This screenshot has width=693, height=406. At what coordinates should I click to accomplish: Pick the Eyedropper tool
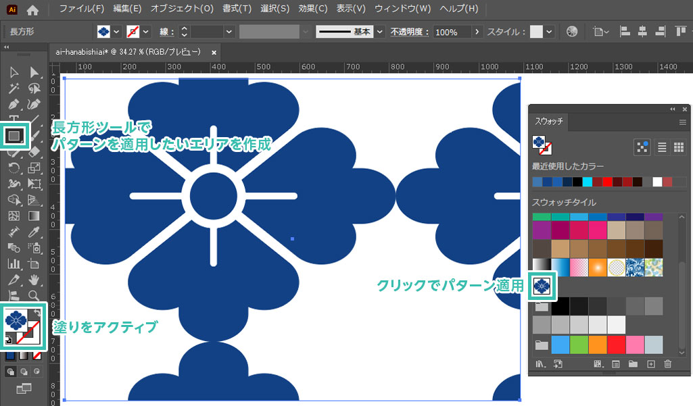(x=34, y=232)
